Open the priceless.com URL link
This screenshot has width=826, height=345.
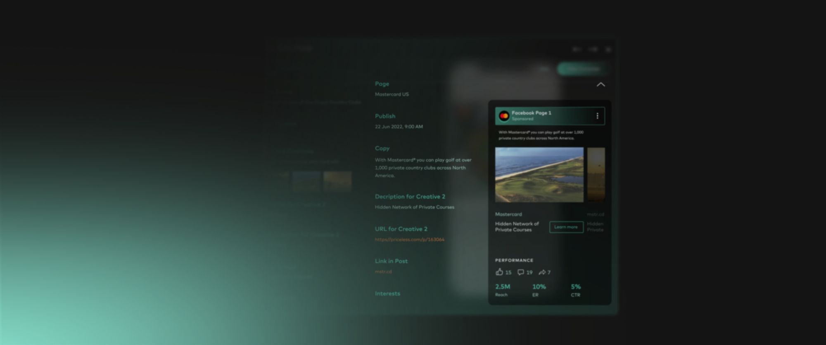tap(409, 239)
